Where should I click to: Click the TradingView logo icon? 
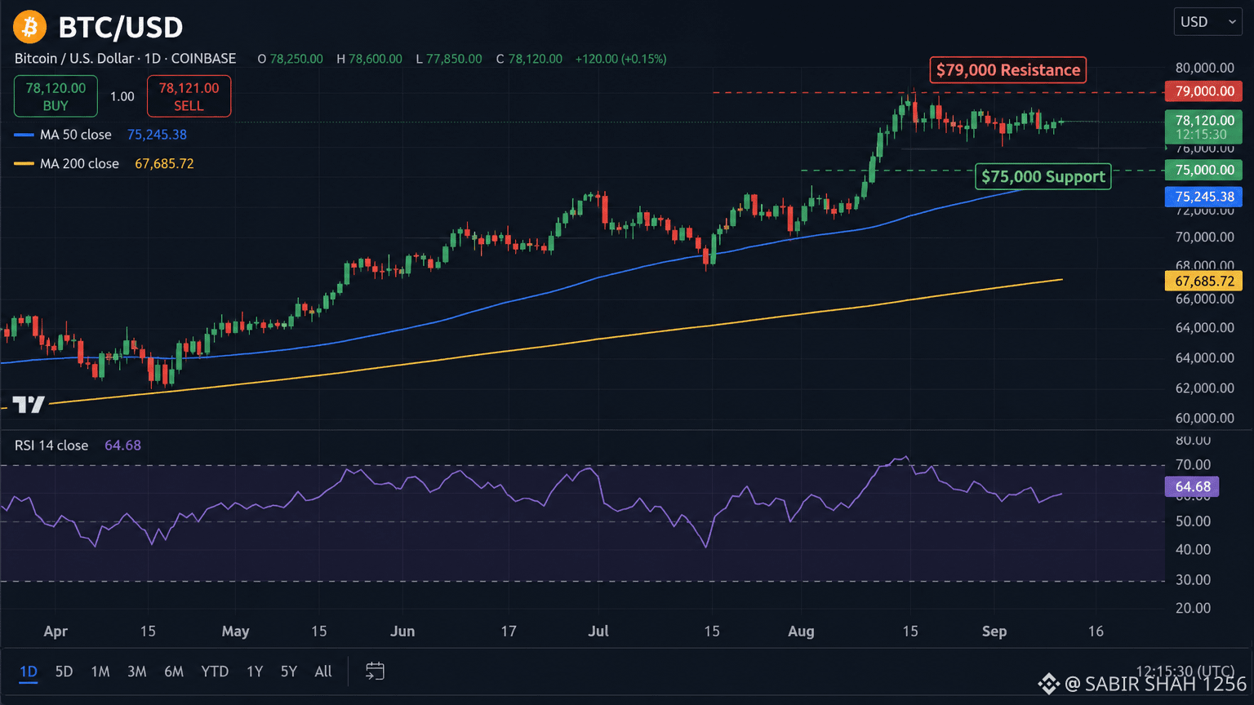pyautogui.click(x=28, y=404)
